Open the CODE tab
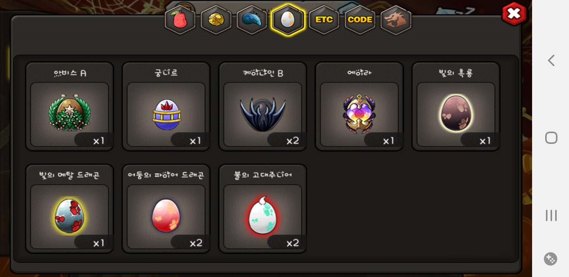 (360, 20)
